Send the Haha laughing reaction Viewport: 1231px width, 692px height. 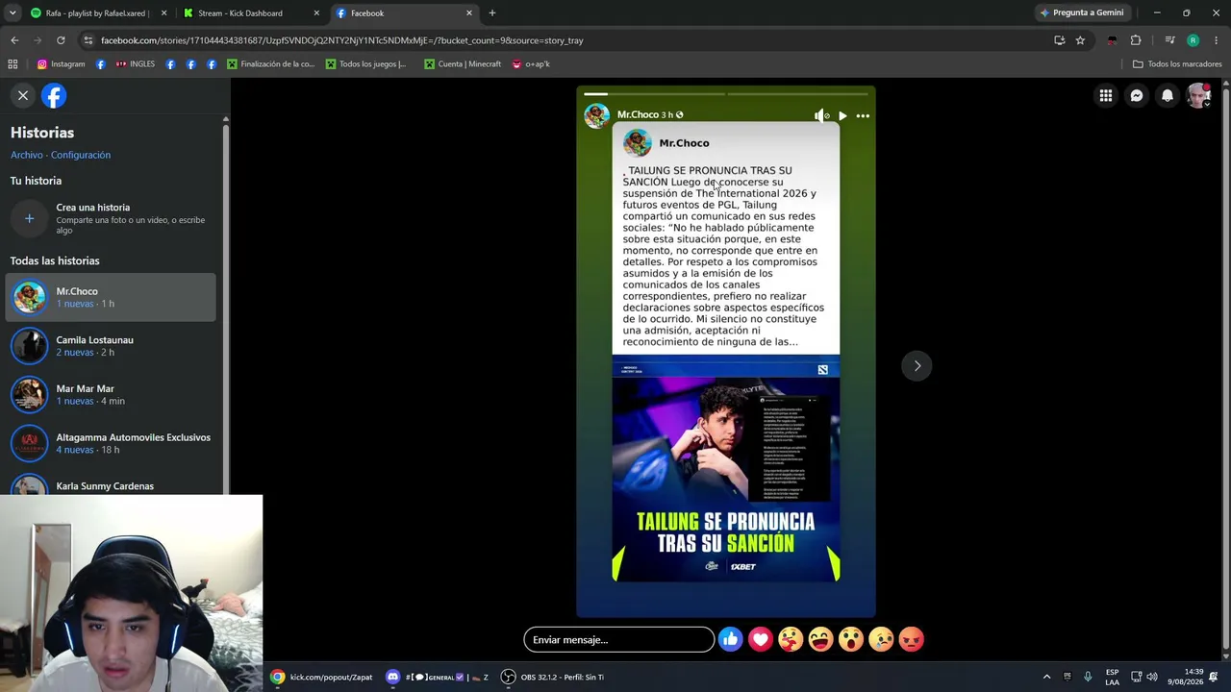[820, 639]
